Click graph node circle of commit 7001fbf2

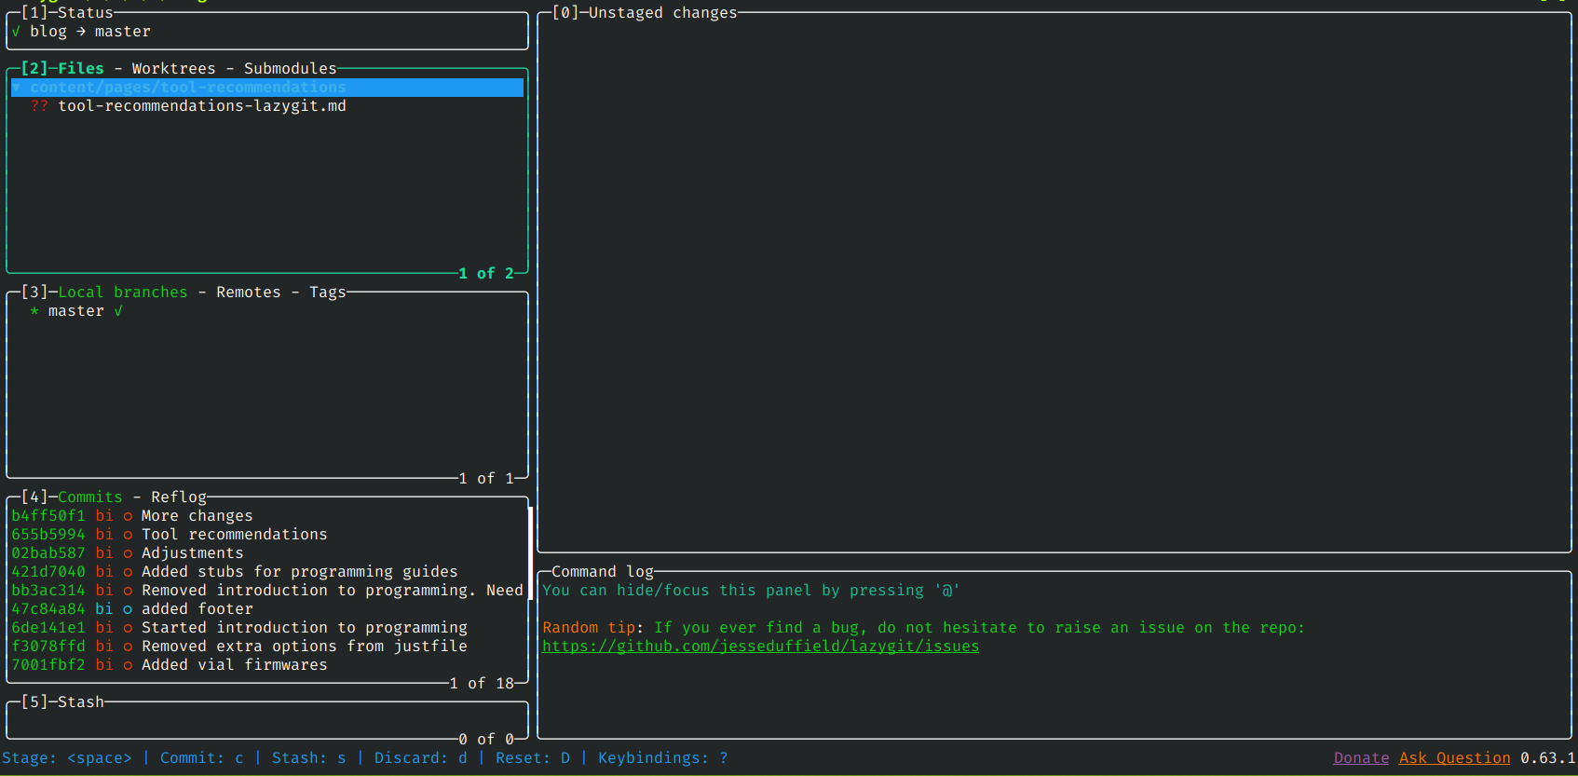tap(128, 665)
